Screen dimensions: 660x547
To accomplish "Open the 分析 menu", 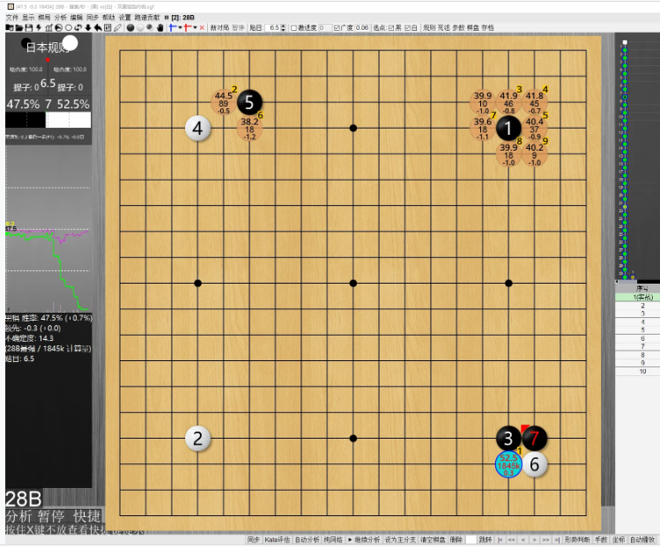I will point(59,17).
